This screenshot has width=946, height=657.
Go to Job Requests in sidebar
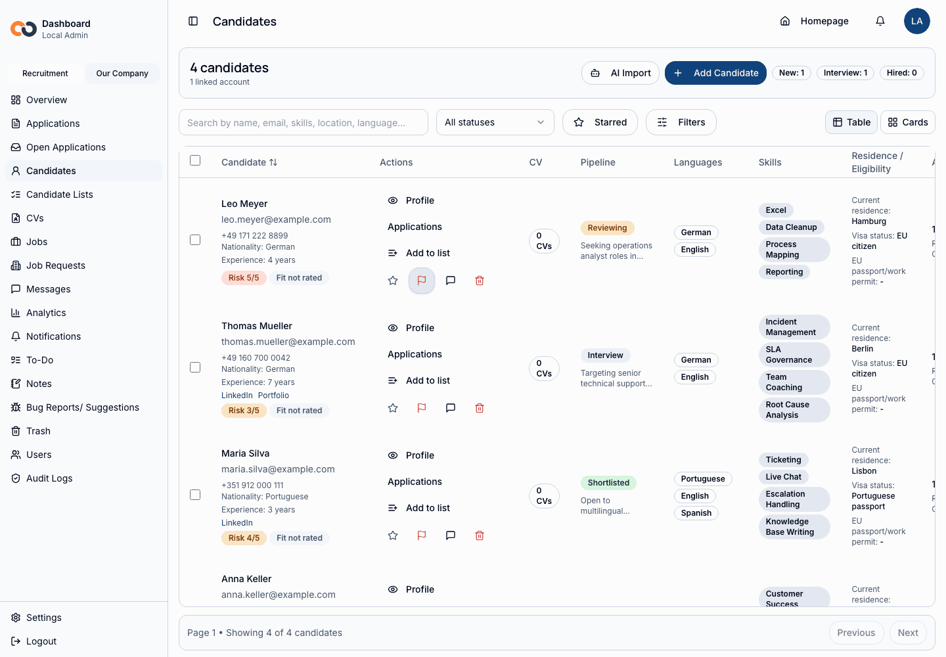pos(84,265)
